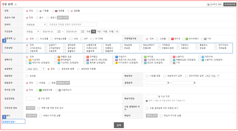Open the end date calendar picker icon
The image size is (238, 131).
[82, 32]
